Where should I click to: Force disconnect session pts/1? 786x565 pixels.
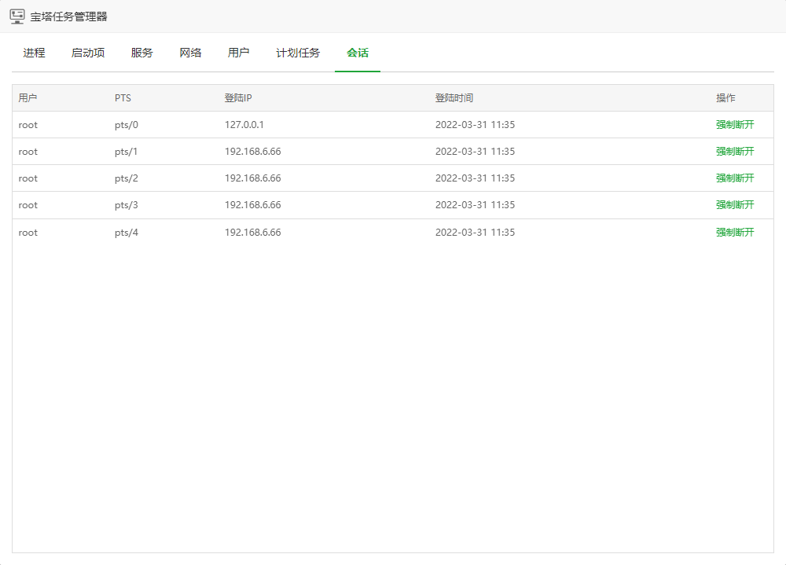[734, 152]
